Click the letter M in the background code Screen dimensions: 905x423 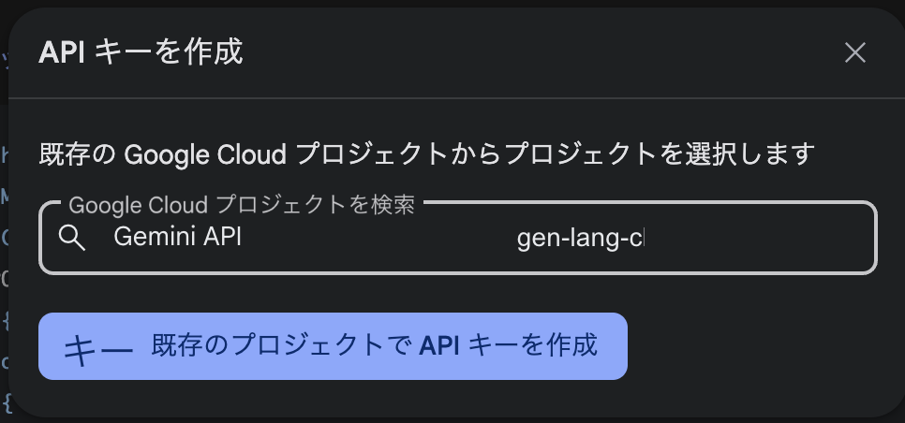click(x=5, y=196)
